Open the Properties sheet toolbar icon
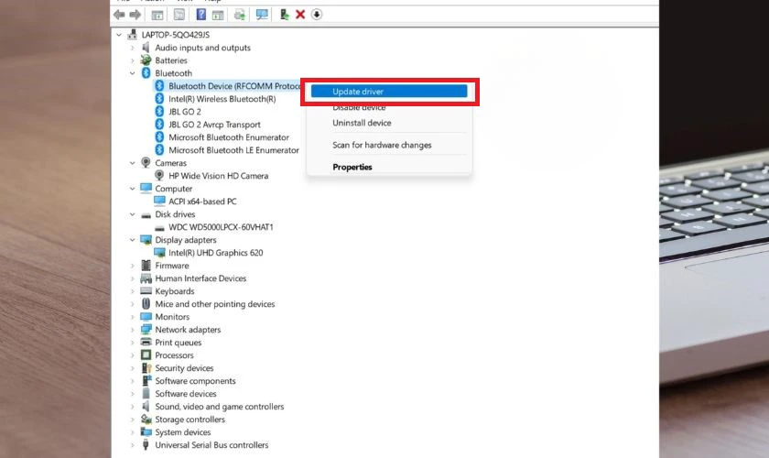The width and height of the screenshot is (769, 458). coord(179,15)
